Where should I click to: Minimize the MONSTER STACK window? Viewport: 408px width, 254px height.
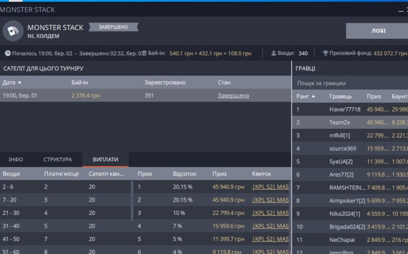400,11
